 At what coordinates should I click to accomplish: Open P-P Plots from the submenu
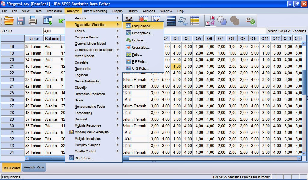tap(143, 61)
